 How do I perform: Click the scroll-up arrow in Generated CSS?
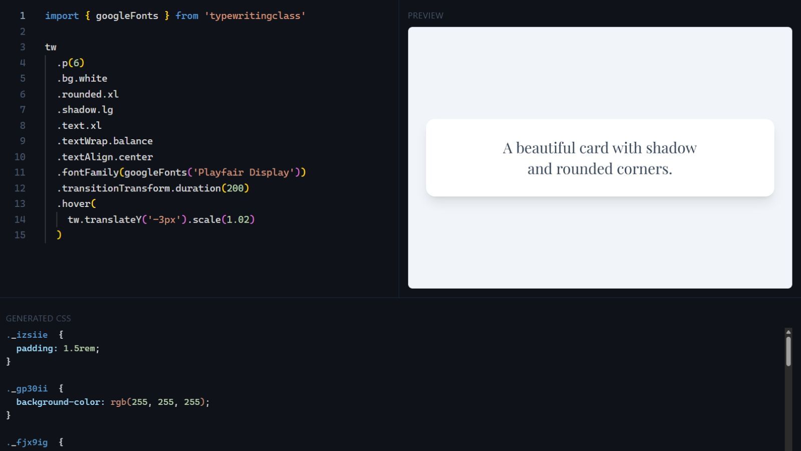[x=788, y=332]
